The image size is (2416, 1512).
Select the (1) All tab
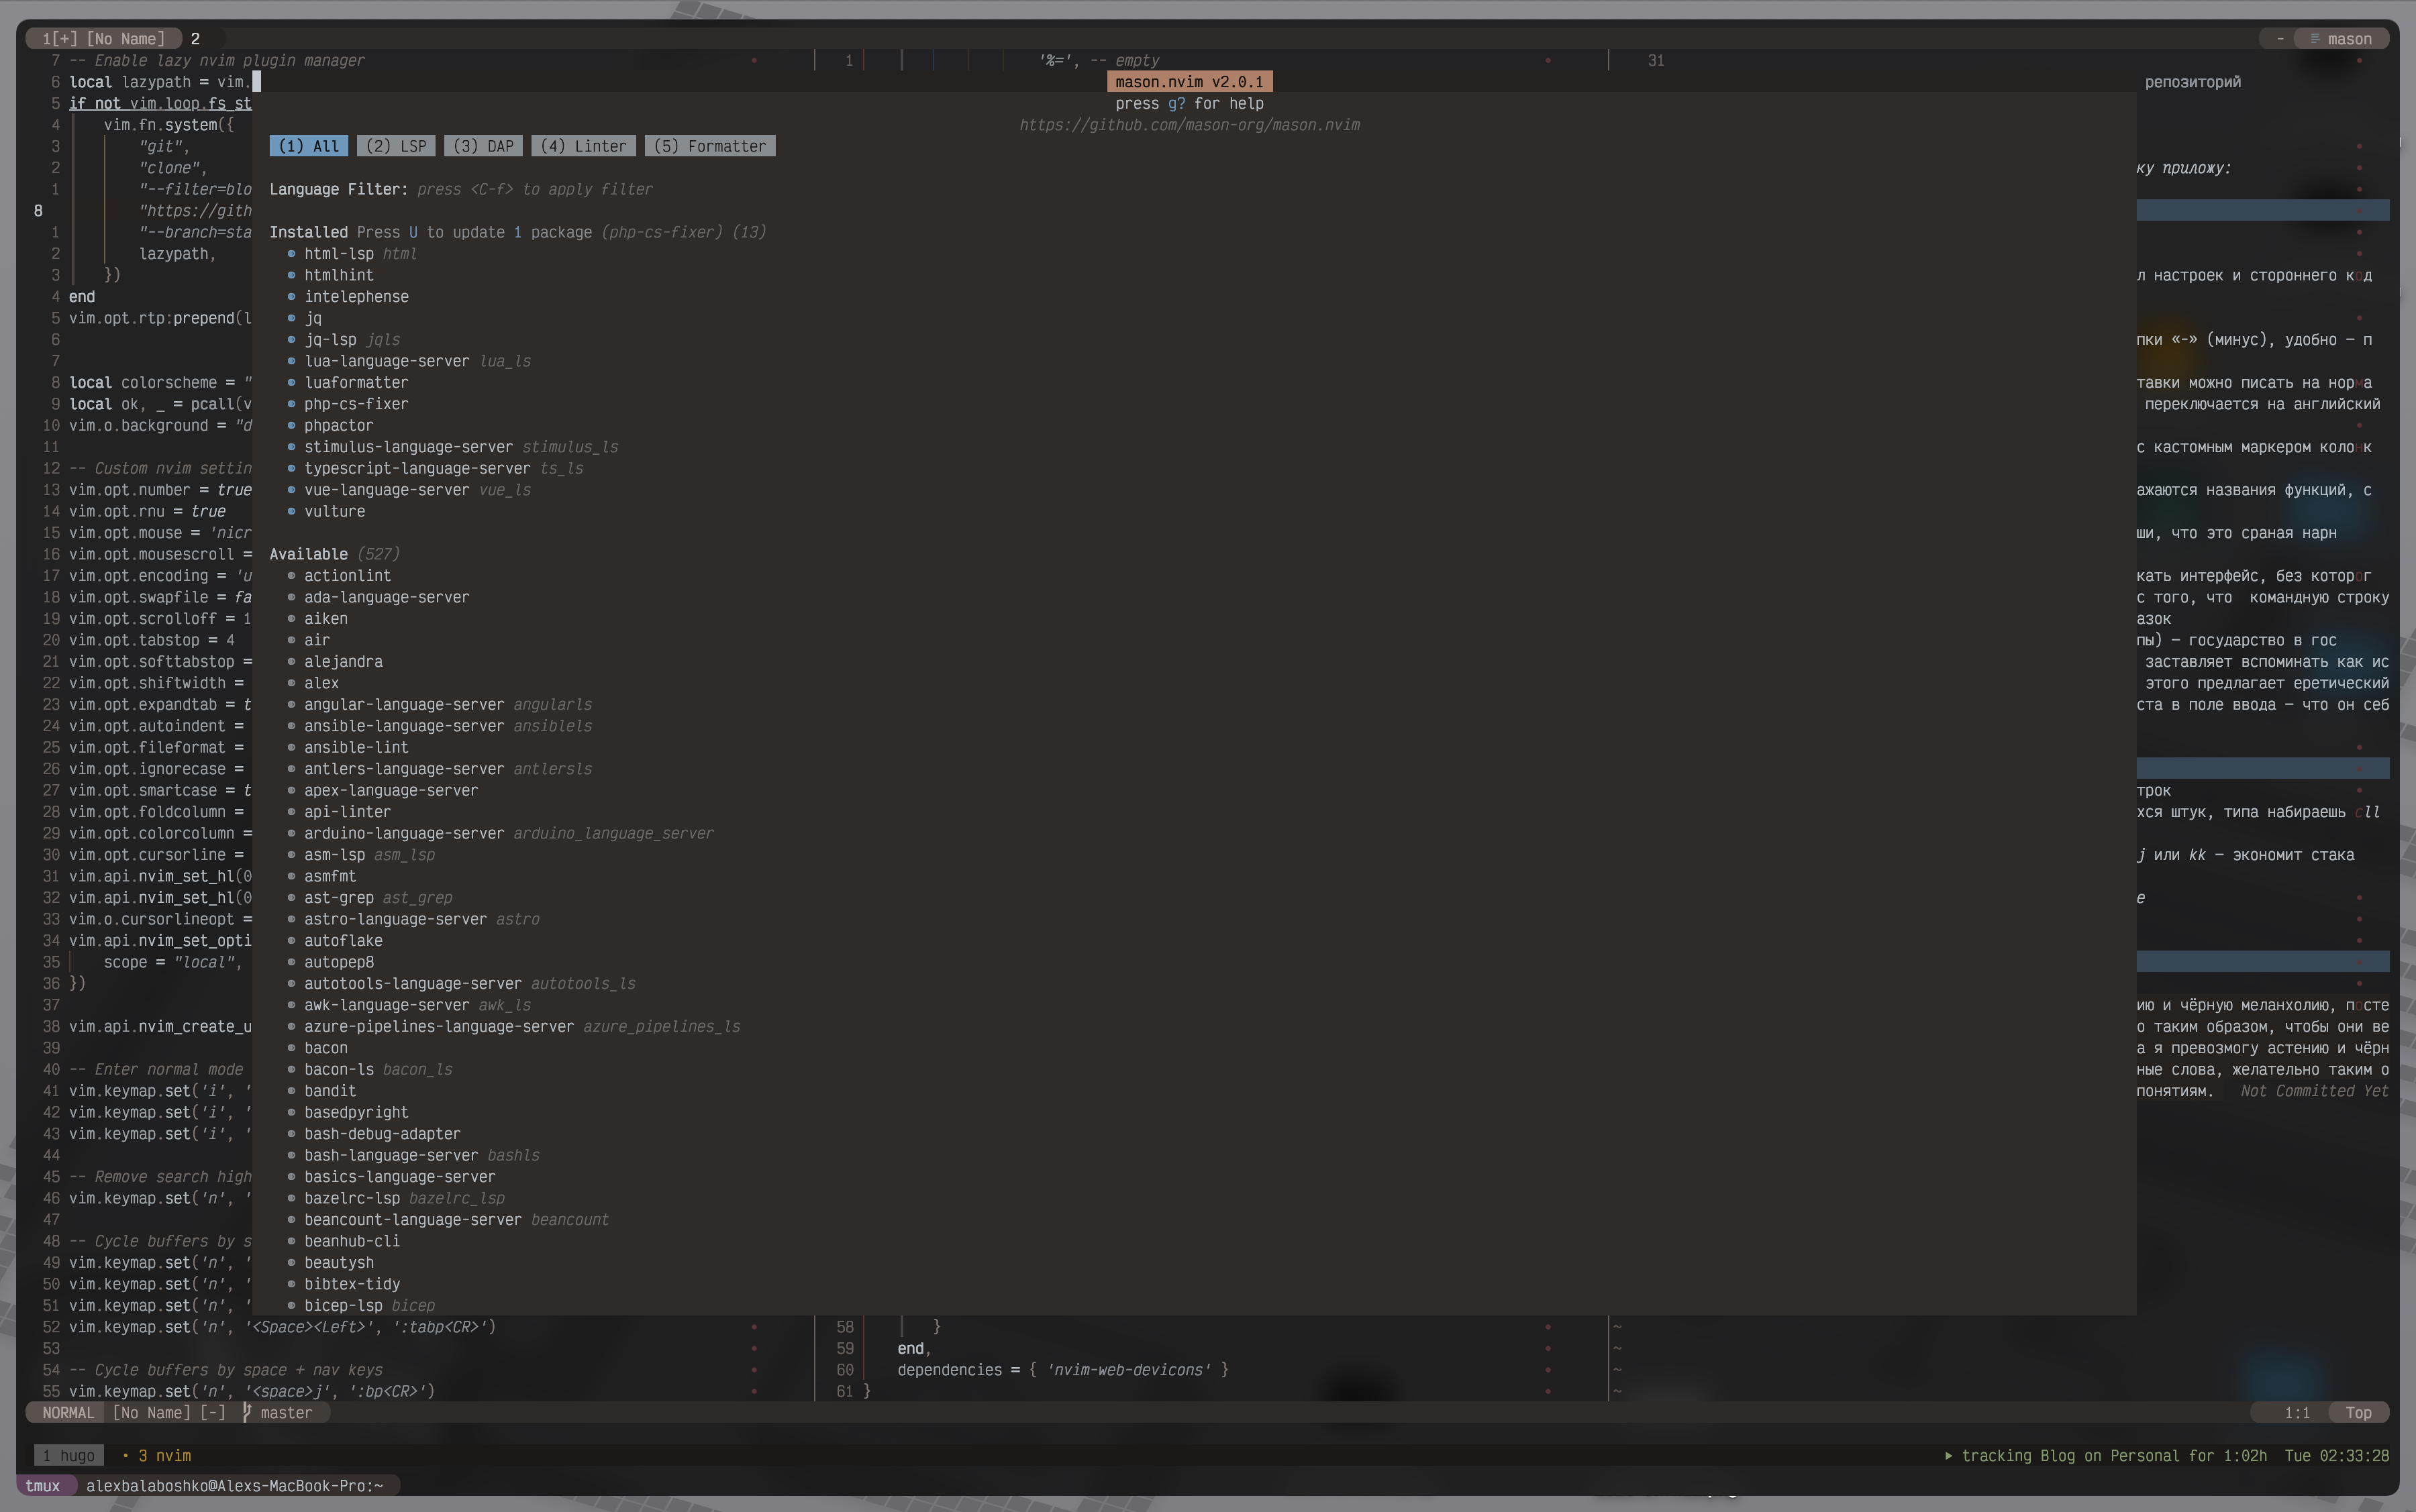point(308,146)
